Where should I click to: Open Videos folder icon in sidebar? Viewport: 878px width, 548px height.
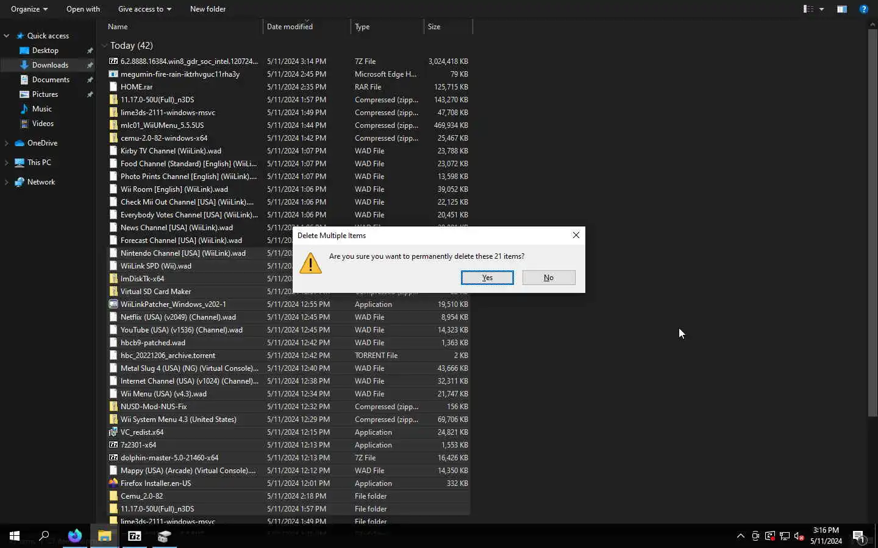pos(24,124)
